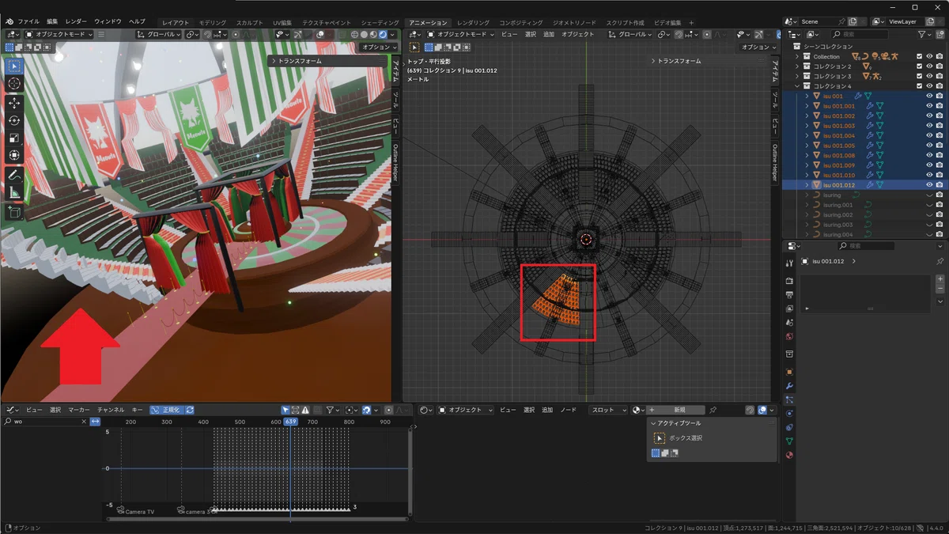
Task: Click the pin icon beside isu 001.012 properties
Action: (x=940, y=261)
